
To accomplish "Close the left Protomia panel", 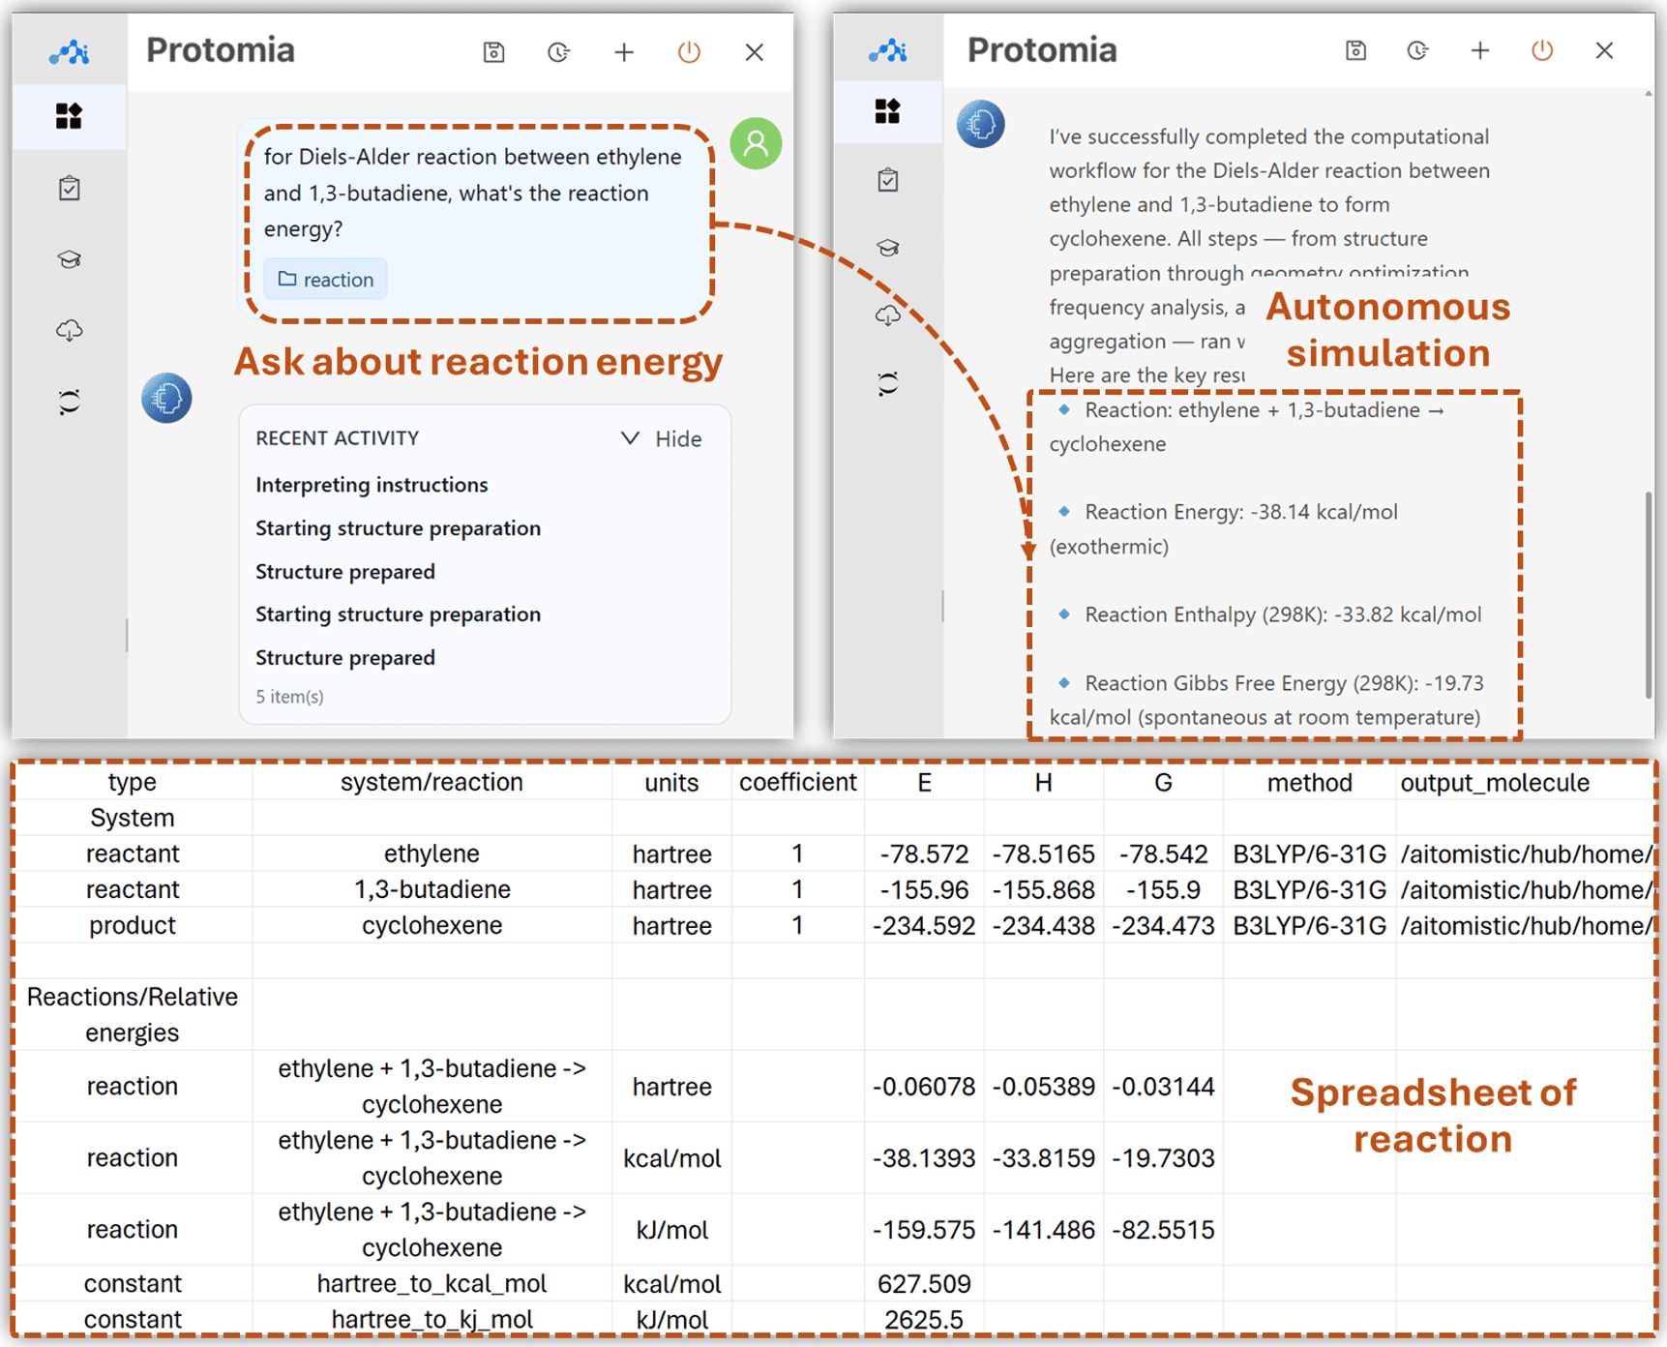I will click(x=755, y=52).
